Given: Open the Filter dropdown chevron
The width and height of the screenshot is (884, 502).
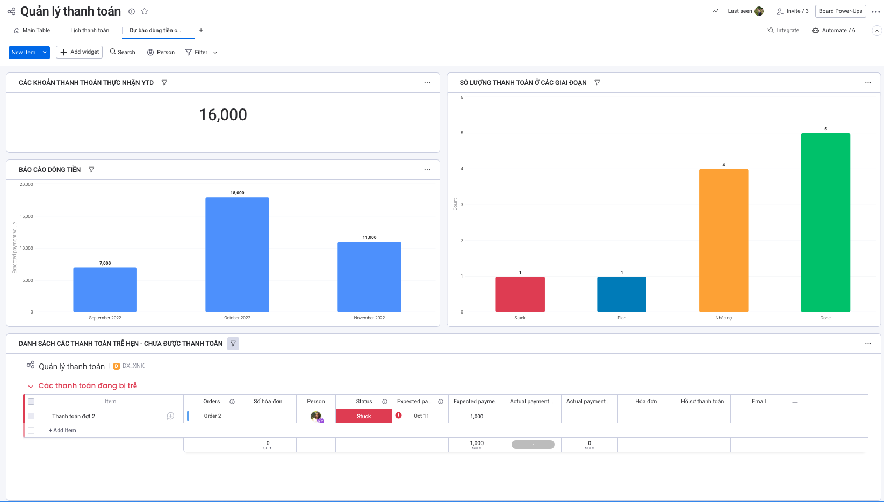Looking at the screenshot, I should coord(215,53).
